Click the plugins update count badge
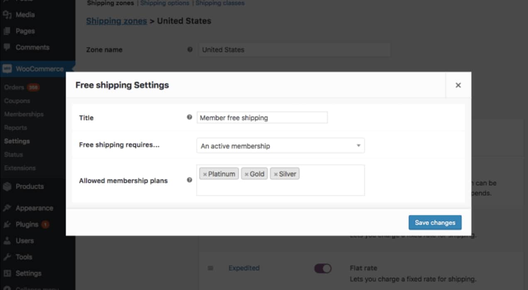Viewport: 528px width, 290px height. pyautogui.click(x=45, y=225)
